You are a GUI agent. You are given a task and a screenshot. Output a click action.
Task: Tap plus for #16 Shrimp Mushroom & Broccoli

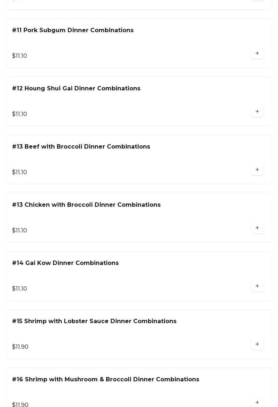click(257, 402)
